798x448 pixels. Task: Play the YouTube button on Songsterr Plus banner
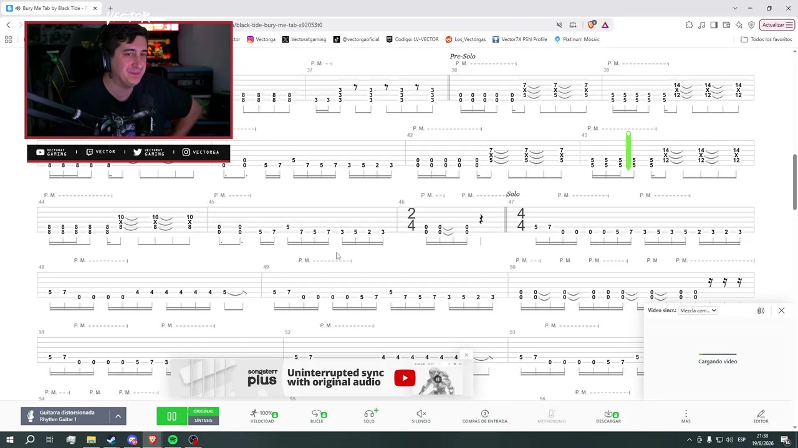pyautogui.click(x=405, y=378)
